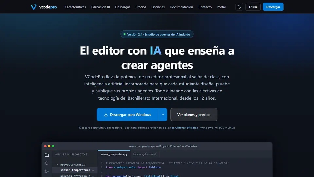
Task: Click the AULA 9.° B · PROYECTO 3 header
Action: (71, 154)
